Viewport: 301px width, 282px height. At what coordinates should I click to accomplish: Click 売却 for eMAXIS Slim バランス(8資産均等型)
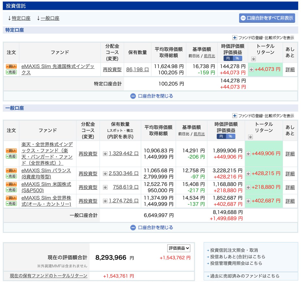[11, 176]
